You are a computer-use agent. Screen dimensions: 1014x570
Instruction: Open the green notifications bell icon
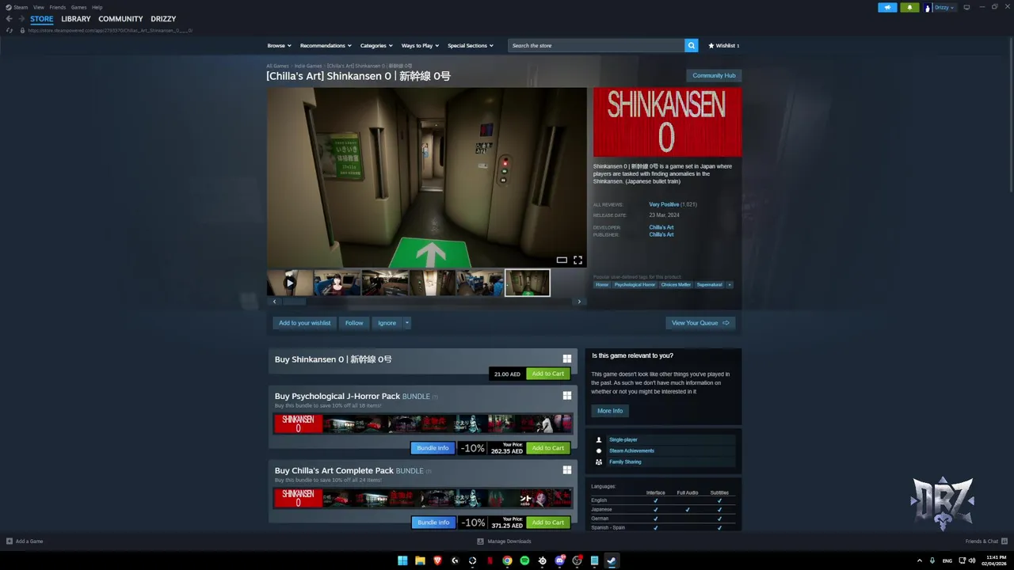[x=909, y=7]
